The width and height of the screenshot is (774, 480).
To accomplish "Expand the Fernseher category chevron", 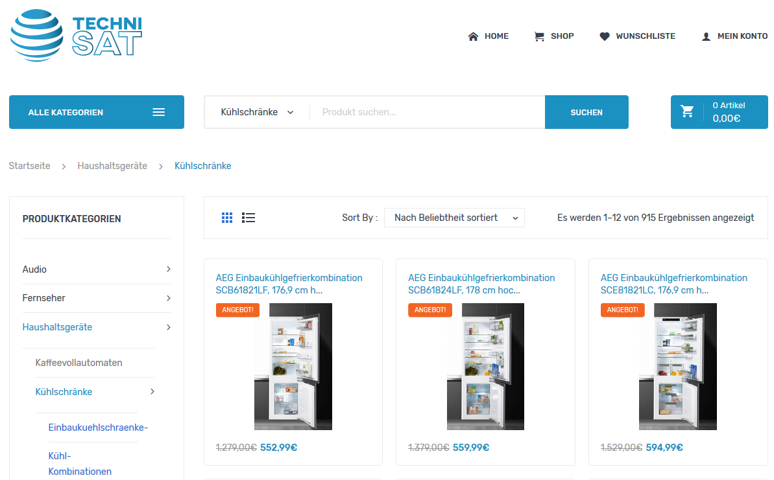I will point(168,298).
